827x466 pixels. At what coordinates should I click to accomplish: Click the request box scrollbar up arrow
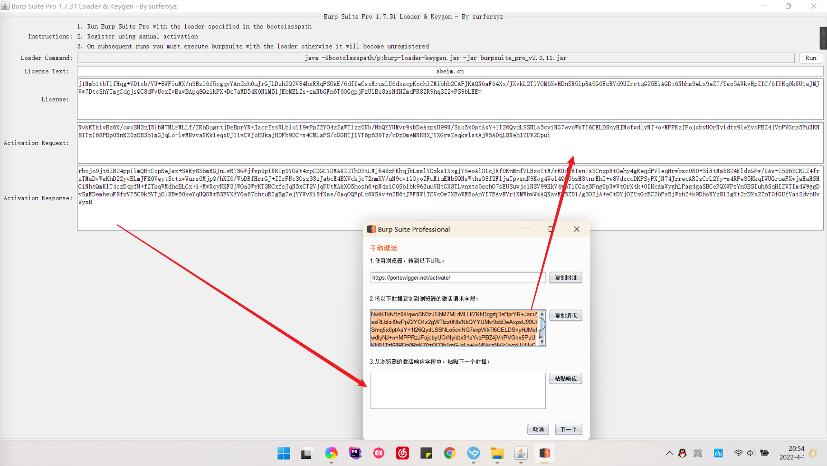[x=542, y=314]
